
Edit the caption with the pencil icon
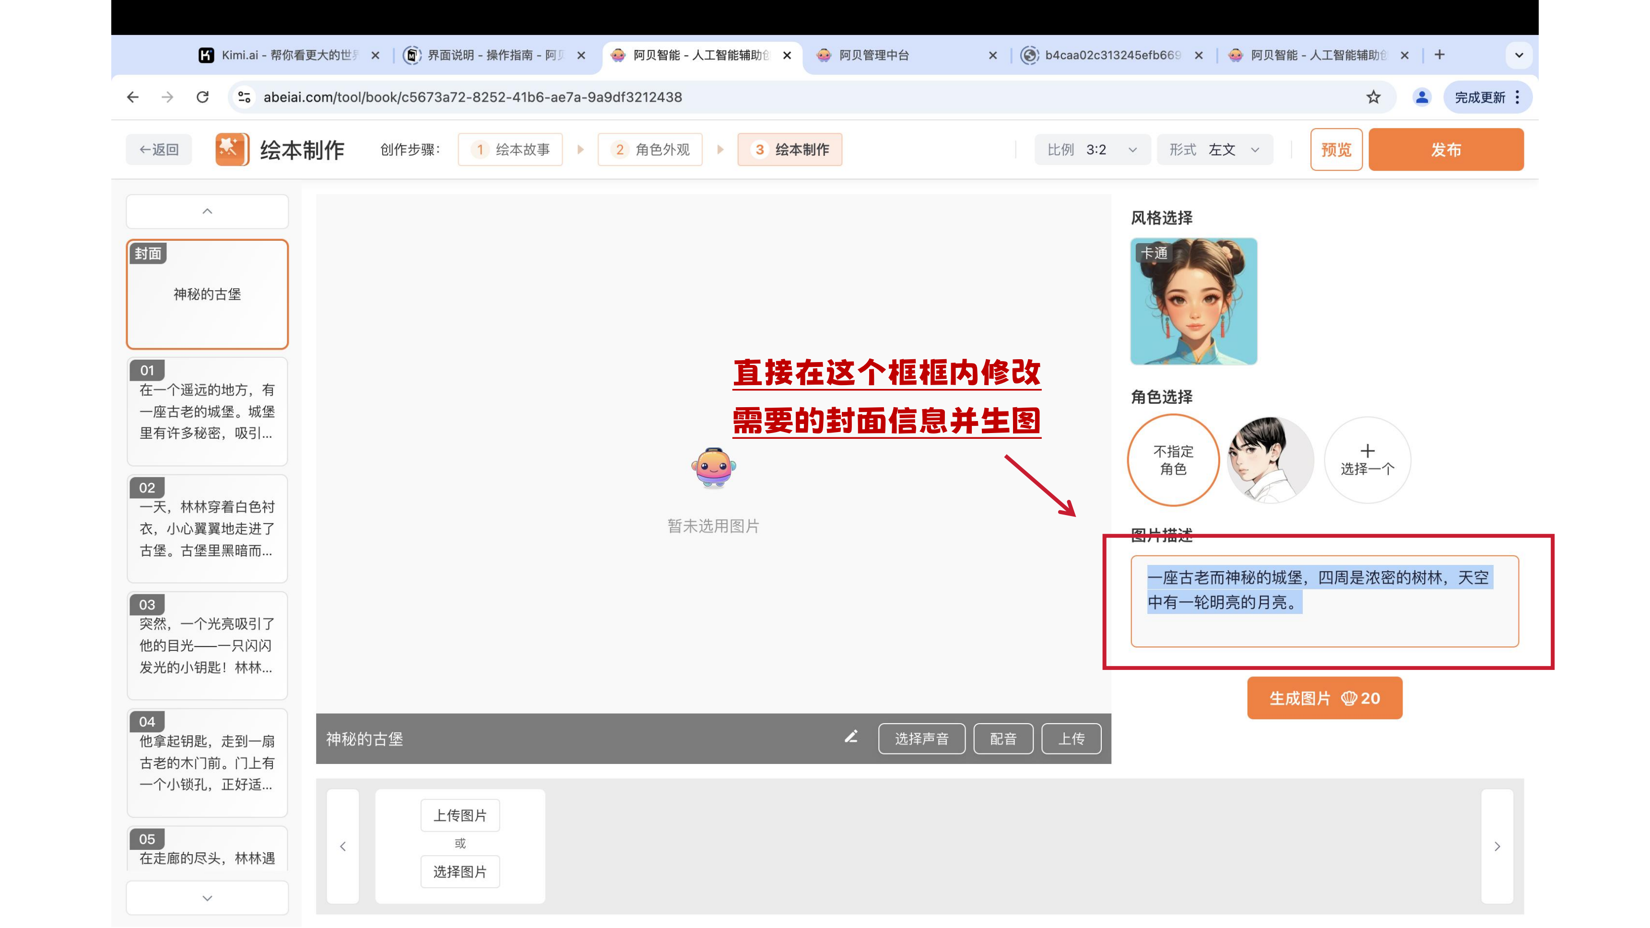(x=851, y=738)
